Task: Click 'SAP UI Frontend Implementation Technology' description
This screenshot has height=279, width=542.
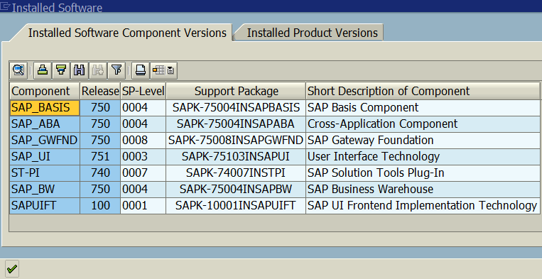Action: tap(423, 205)
